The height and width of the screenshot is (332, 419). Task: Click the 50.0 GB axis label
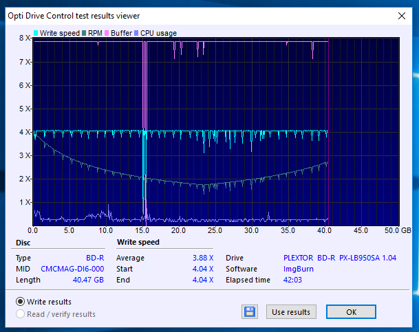pos(398,230)
